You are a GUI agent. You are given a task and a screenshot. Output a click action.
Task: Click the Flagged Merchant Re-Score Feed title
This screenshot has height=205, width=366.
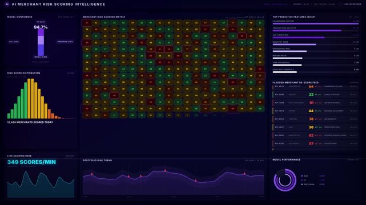tap(296, 83)
